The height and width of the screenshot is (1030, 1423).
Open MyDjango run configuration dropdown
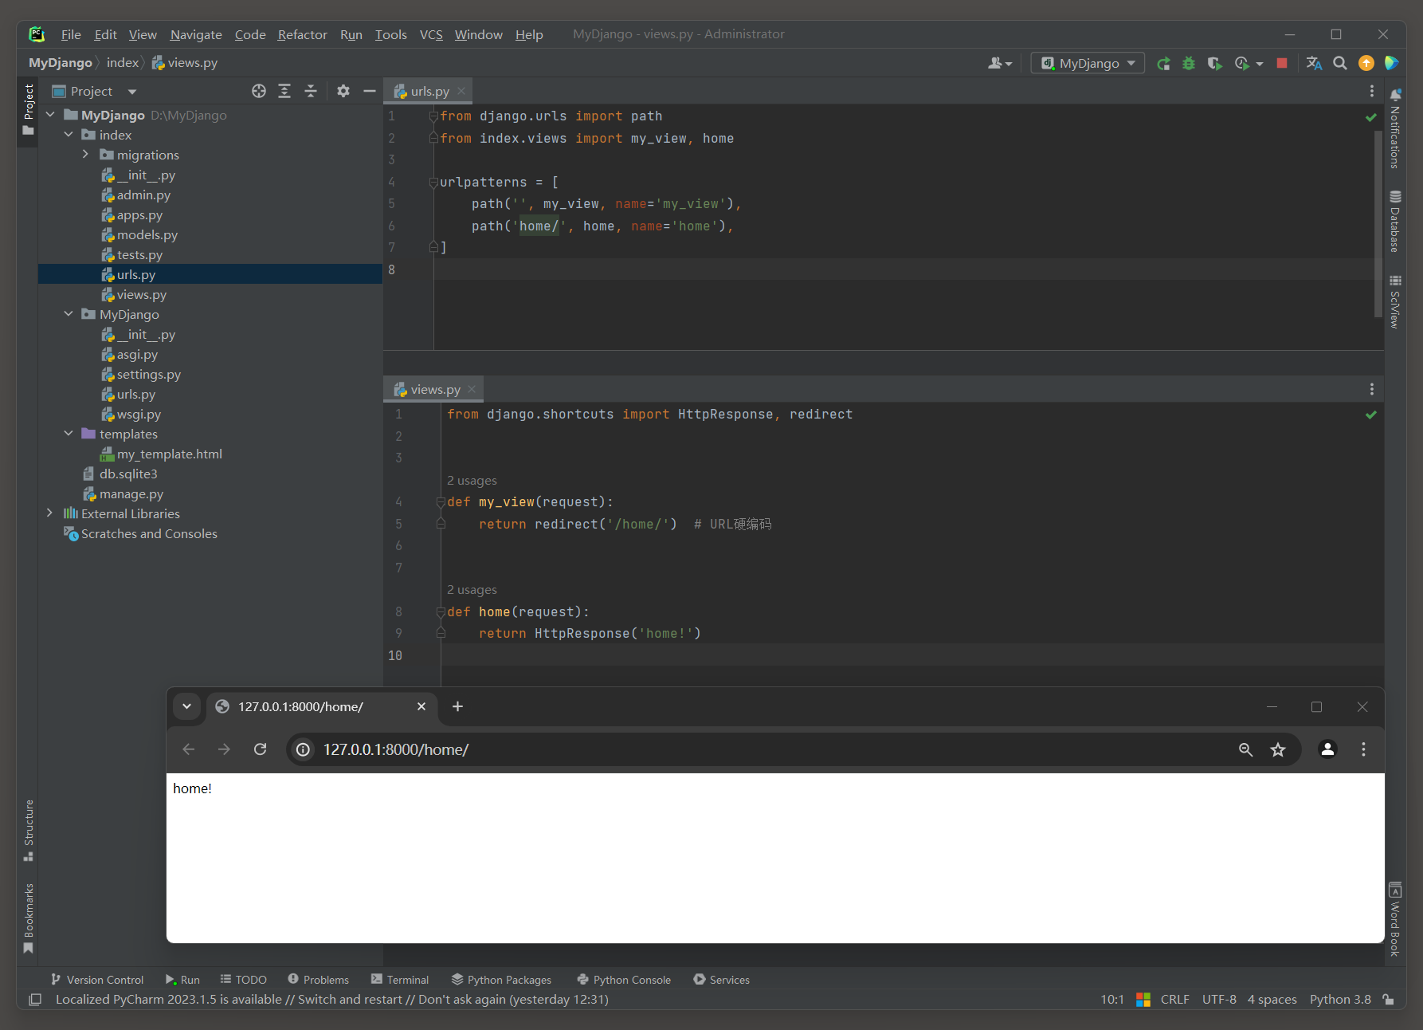tap(1088, 63)
